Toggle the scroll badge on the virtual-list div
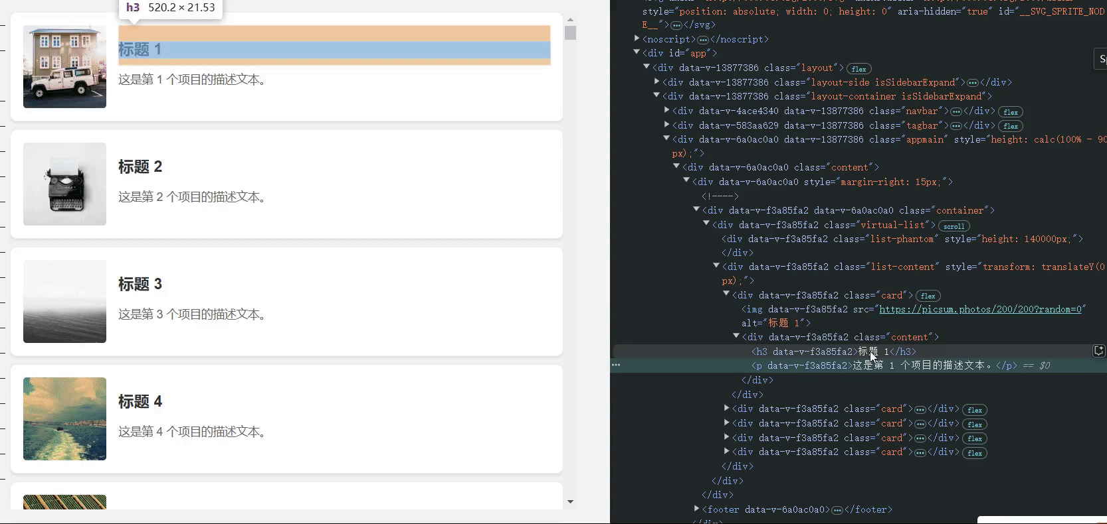This screenshot has width=1107, height=524. (954, 226)
